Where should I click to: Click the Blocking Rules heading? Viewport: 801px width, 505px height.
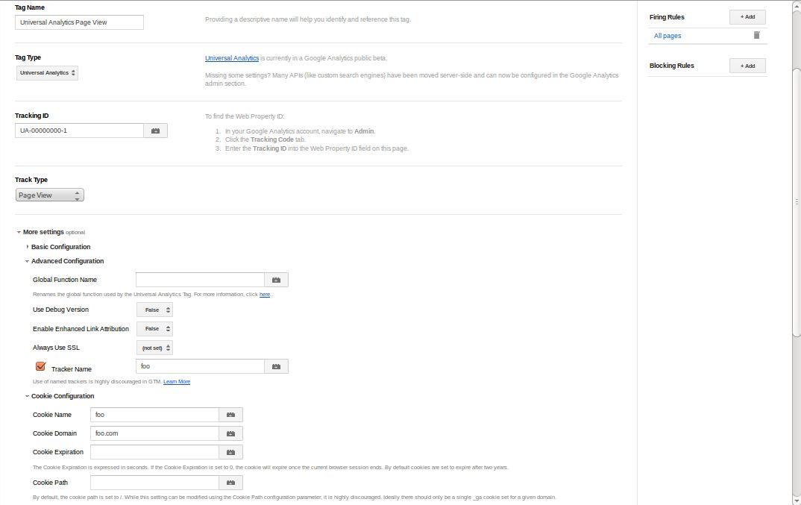click(x=672, y=66)
